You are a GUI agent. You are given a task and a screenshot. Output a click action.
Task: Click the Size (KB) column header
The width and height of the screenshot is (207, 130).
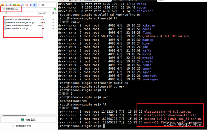click(x=42, y=13)
